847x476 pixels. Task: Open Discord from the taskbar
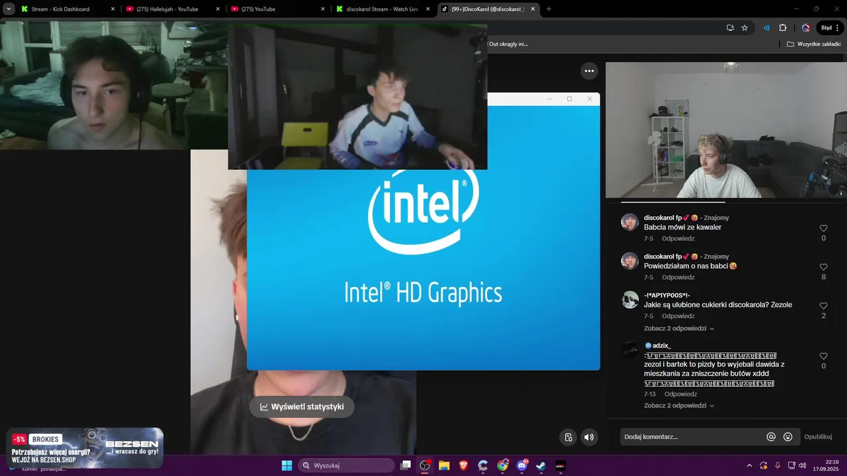pyautogui.click(x=521, y=465)
